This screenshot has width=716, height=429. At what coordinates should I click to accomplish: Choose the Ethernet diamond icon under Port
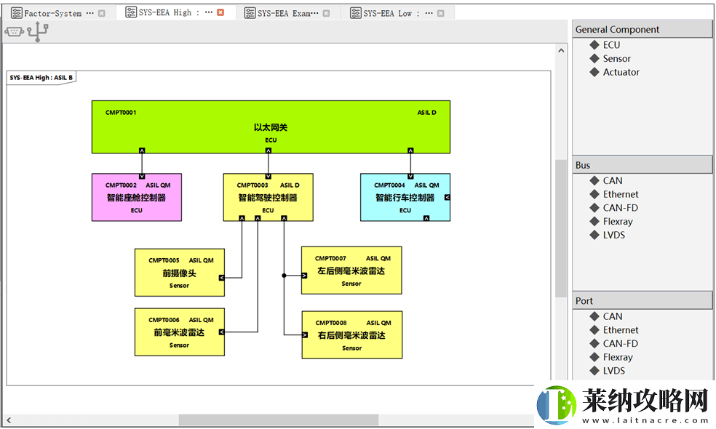point(594,329)
